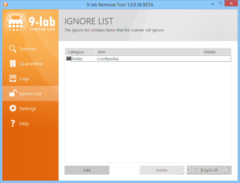Click the Delete button
This screenshot has height=183, width=240.
[x=162, y=170]
